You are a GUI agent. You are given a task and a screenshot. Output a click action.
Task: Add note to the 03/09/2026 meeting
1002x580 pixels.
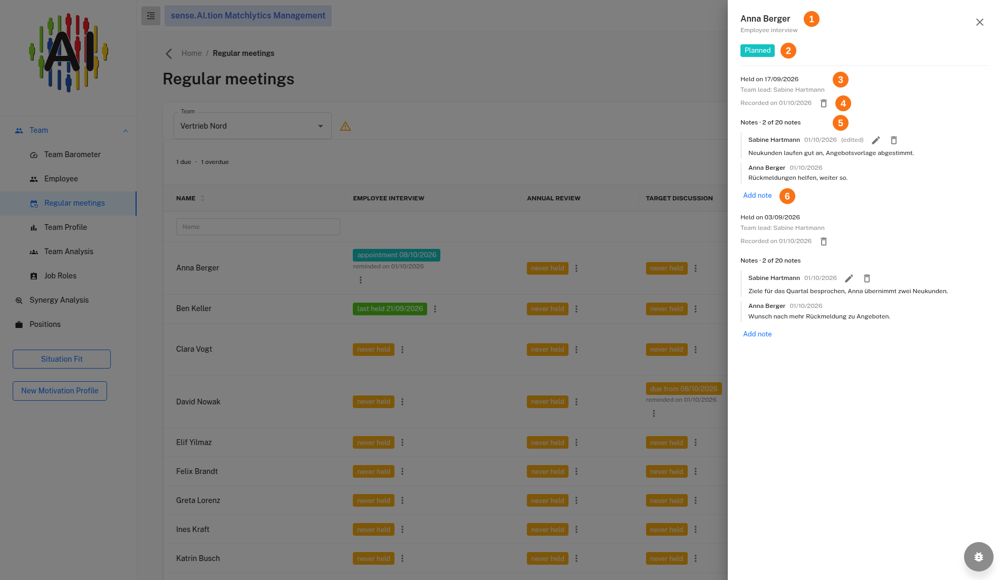(757, 334)
